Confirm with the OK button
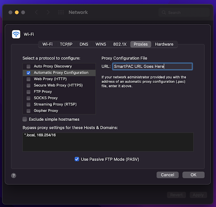The image size is (216, 207). [x=193, y=175]
